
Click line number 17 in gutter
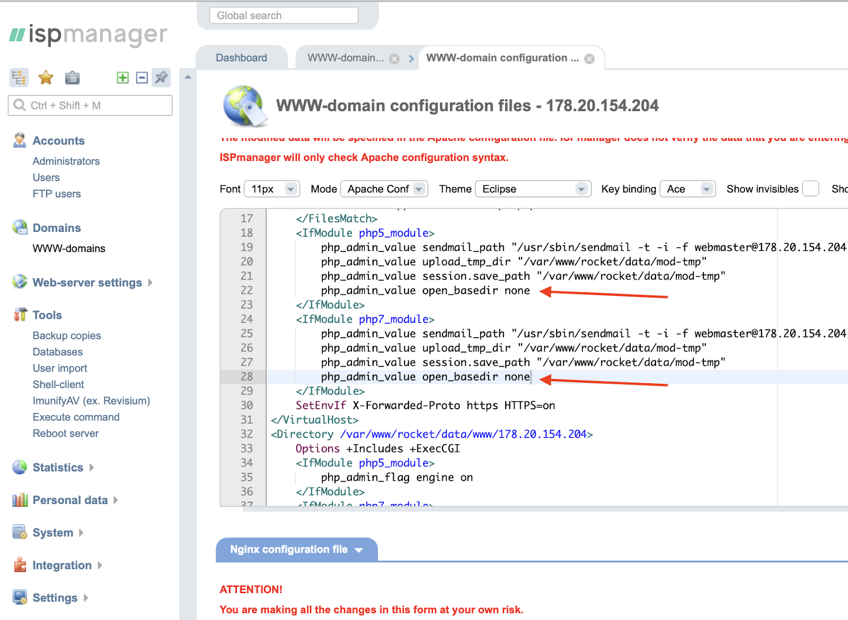pyautogui.click(x=246, y=218)
